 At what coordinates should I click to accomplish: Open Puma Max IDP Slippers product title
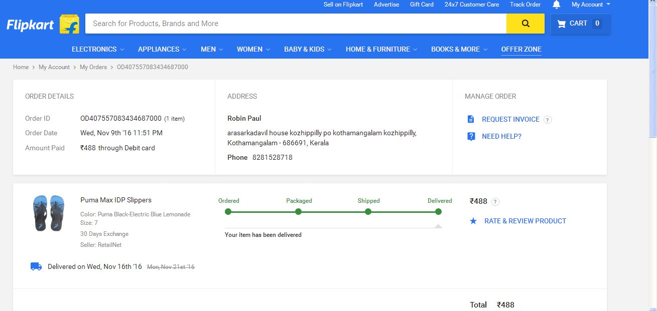pyautogui.click(x=116, y=200)
